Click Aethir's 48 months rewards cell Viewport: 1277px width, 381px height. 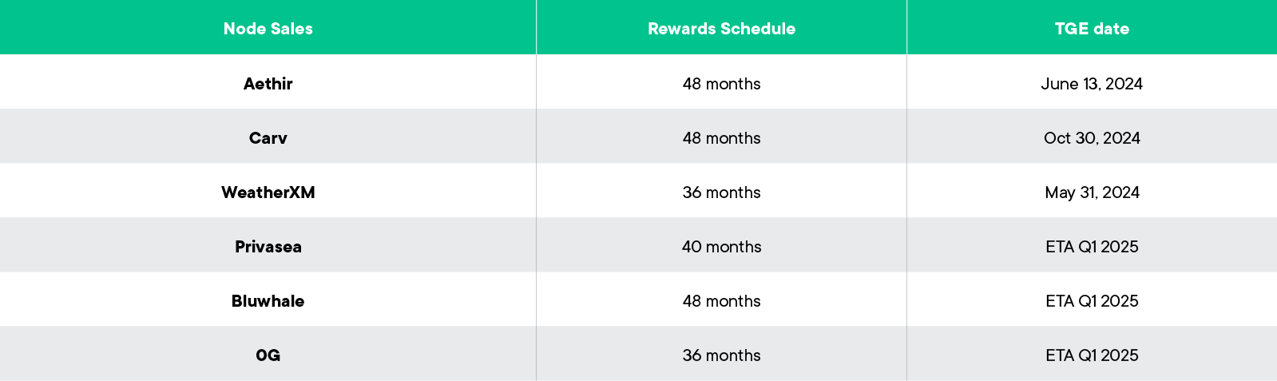point(721,84)
